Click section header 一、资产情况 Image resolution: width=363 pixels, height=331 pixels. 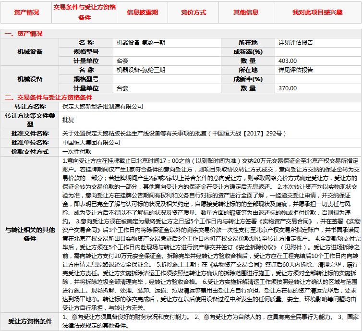pyautogui.click(x=24, y=34)
